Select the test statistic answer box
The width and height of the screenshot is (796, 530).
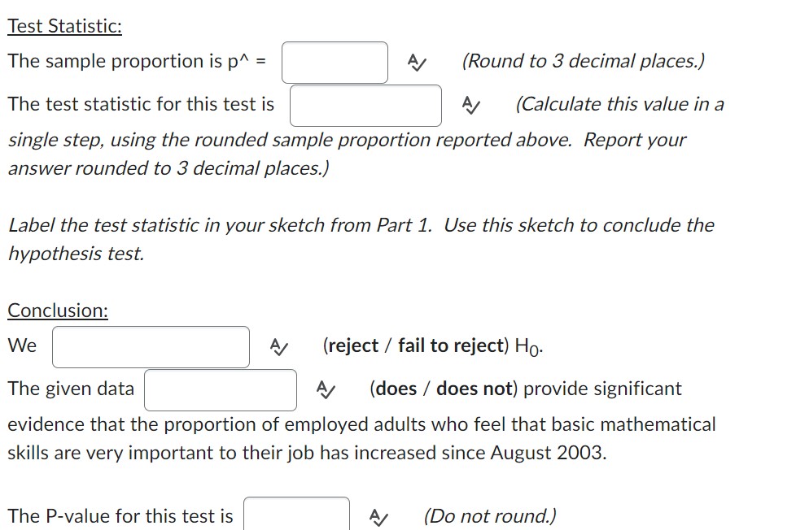365,105
